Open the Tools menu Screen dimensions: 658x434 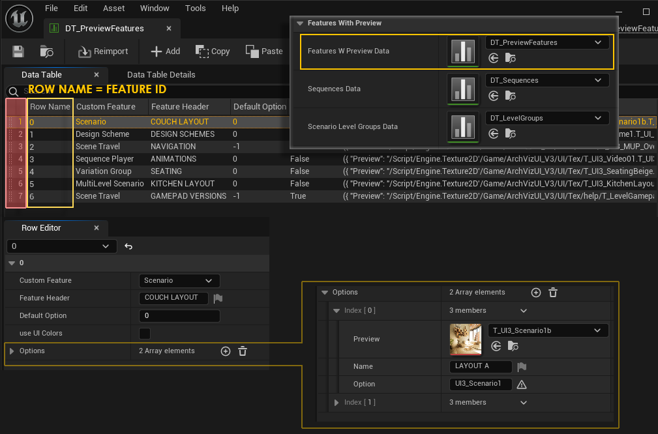pos(195,8)
